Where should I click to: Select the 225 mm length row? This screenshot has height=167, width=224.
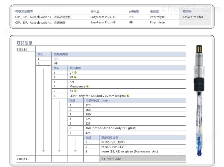[127, 119]
